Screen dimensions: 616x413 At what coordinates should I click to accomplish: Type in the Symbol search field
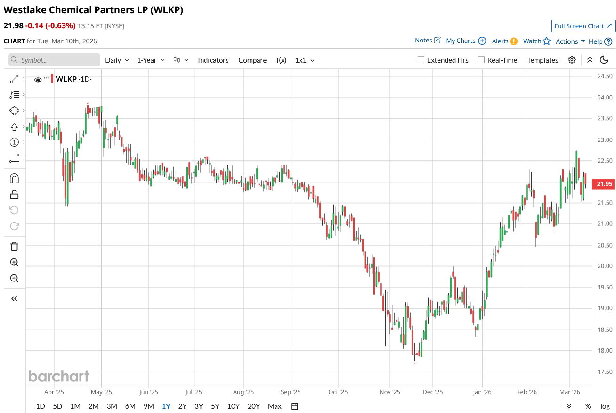click(x=54, y=60)
